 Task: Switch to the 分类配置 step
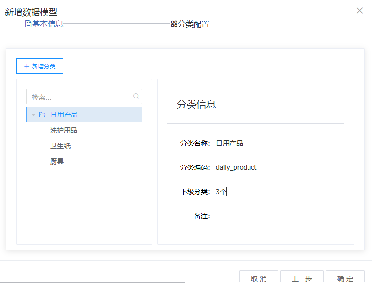click(193, 24)
